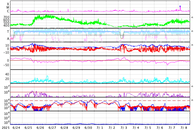The height and width of the screenshot is (130, 195).
Task: Click the 10^3 tick on electron flux axis
Action: point(7,104)
